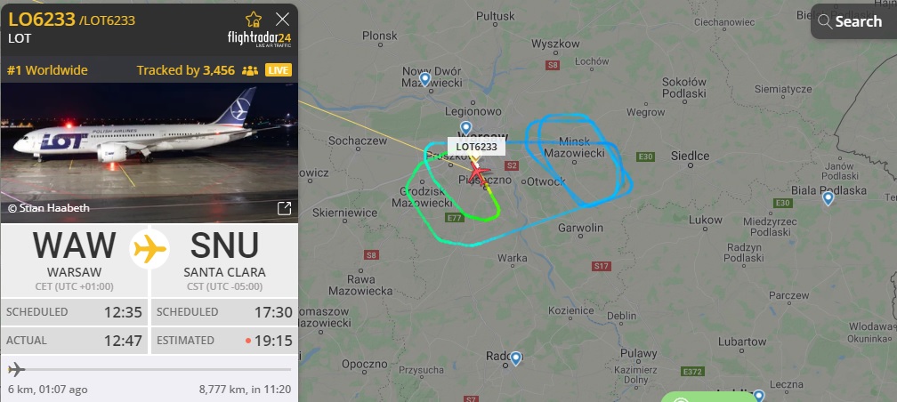Screen dimensions: 897x402
Task: Click the flightradar24 logo
Action: (x=259, y=39)
